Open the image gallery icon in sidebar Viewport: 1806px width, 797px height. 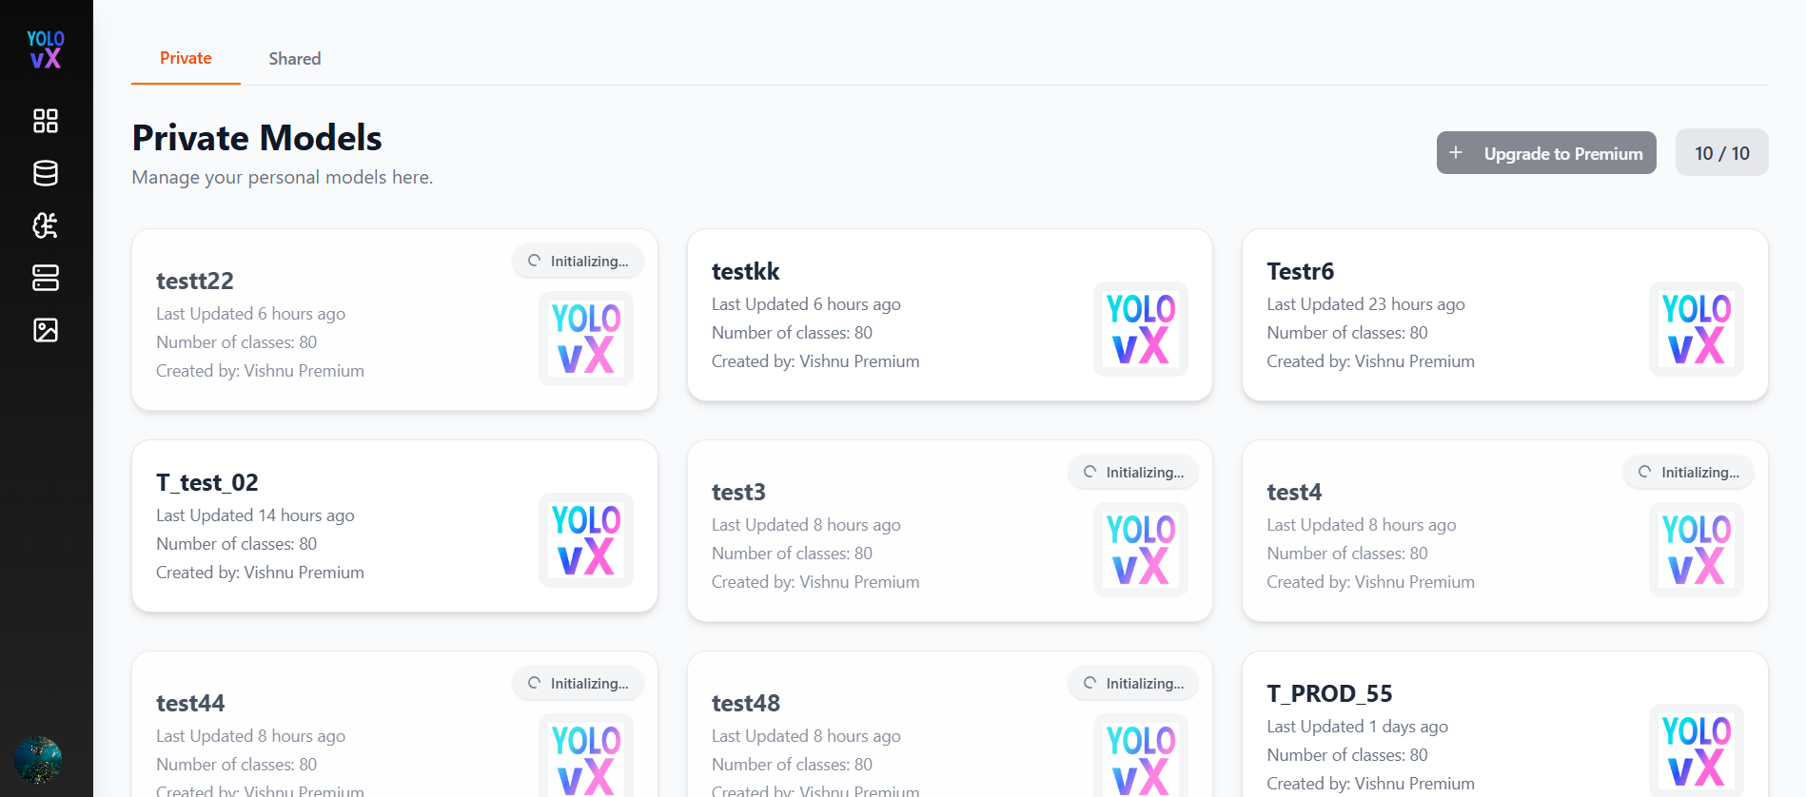click(x=46, y=330)
